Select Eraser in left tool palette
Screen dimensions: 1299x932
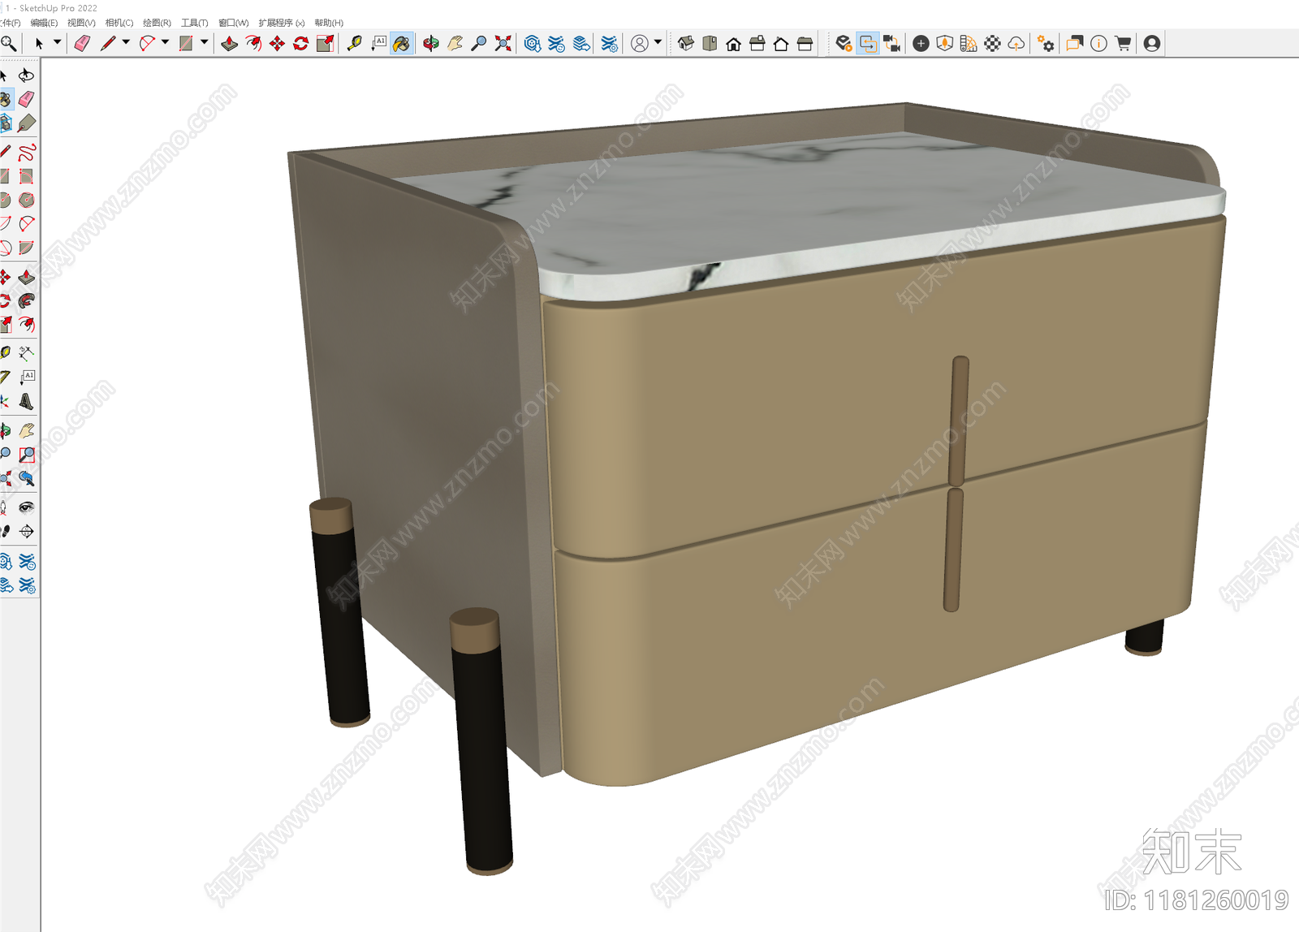pyautogui.click(x=27, y=99)
